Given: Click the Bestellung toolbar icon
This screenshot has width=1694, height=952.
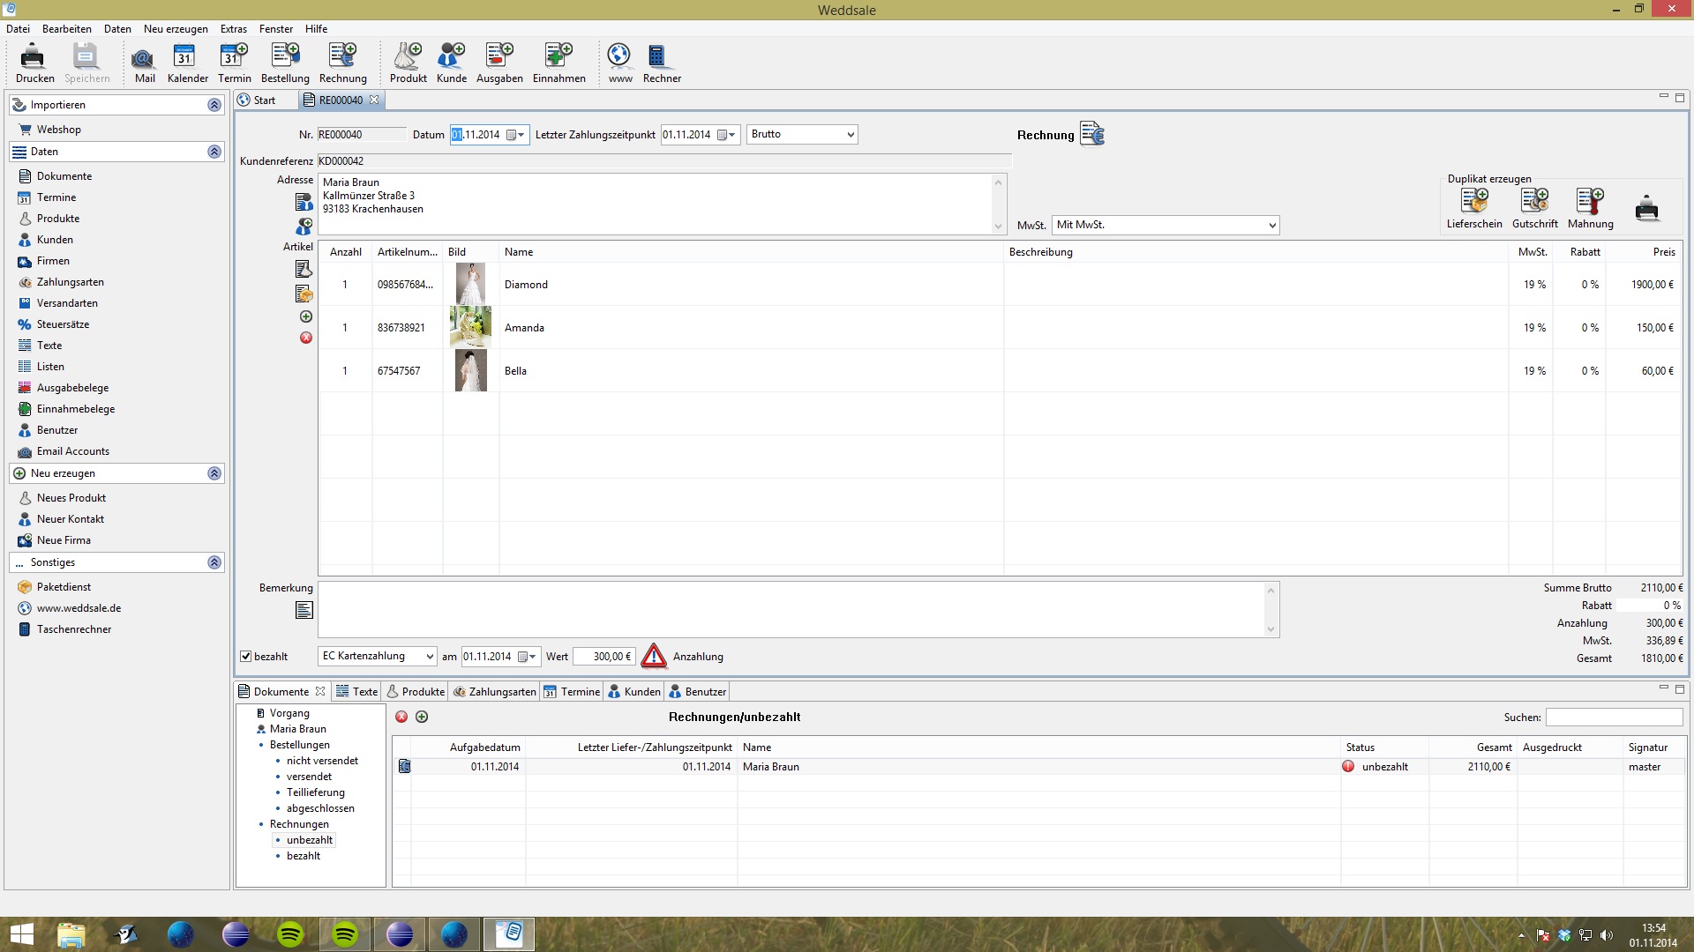Looking at the screenshot, I should 284,57.
